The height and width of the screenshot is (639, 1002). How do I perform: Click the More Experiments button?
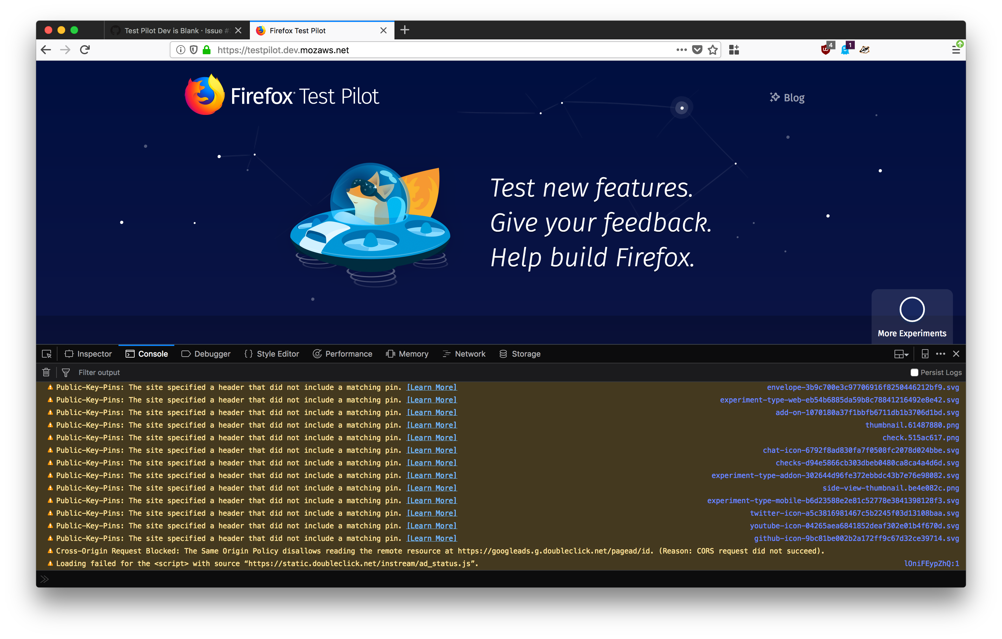click(x=912, y=317)
